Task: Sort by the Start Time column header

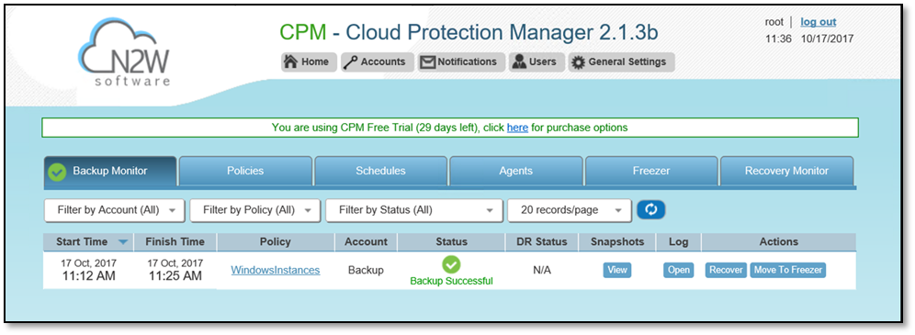Action: tap(88, 241)
